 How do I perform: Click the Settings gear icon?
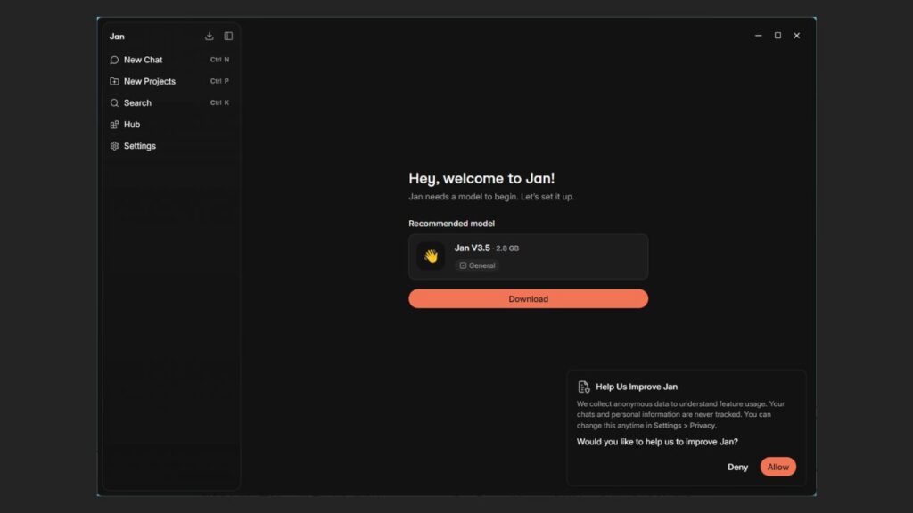(114, 146)
